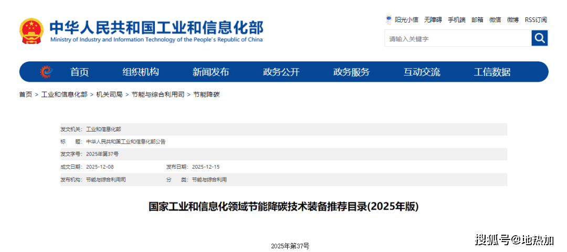Click 机关司局 in the breadcrumb

pyautogui.click(x=109, y=95)
